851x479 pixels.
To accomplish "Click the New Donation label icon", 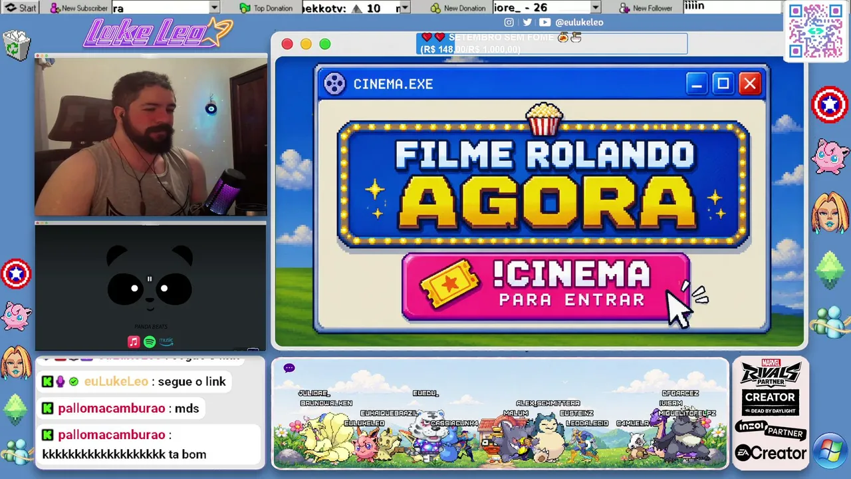I will (435, 8).
